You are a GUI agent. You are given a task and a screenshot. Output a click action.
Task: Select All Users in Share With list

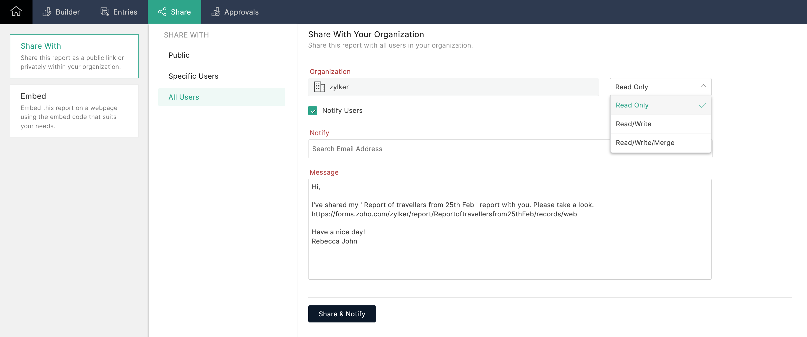click(184, 97)
